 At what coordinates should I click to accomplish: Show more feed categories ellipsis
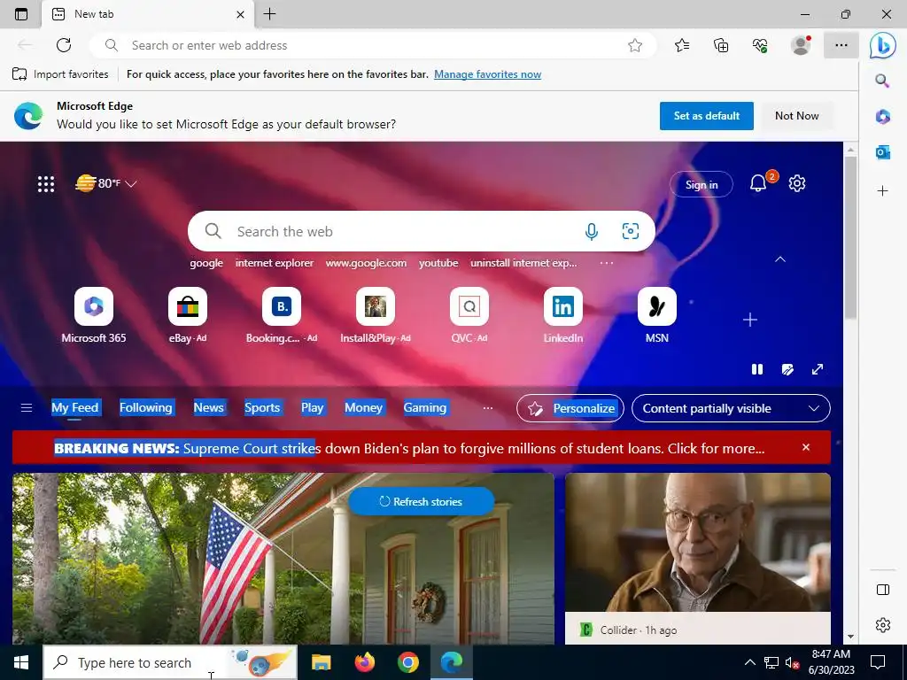coord(488,408)
